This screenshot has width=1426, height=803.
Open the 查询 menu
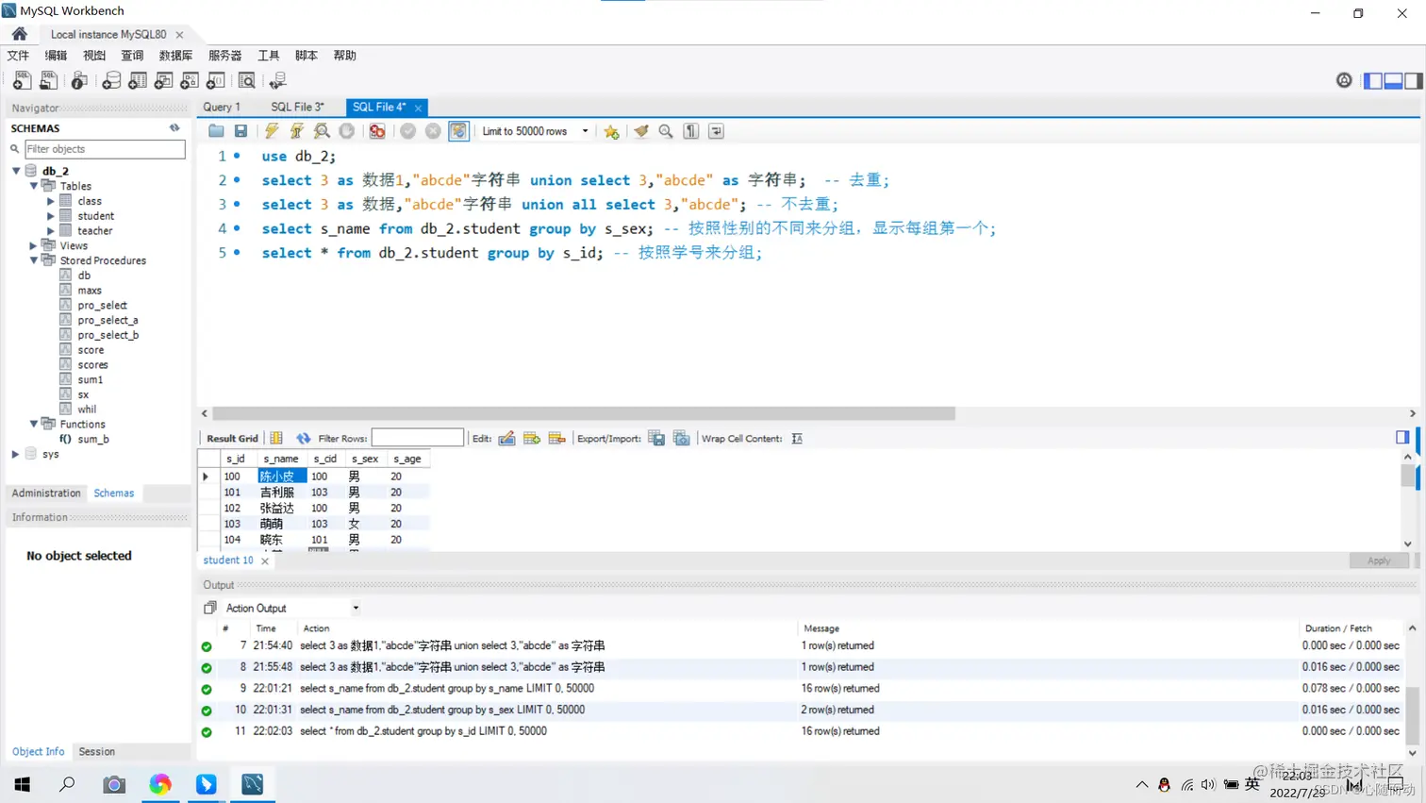[132, 56]
